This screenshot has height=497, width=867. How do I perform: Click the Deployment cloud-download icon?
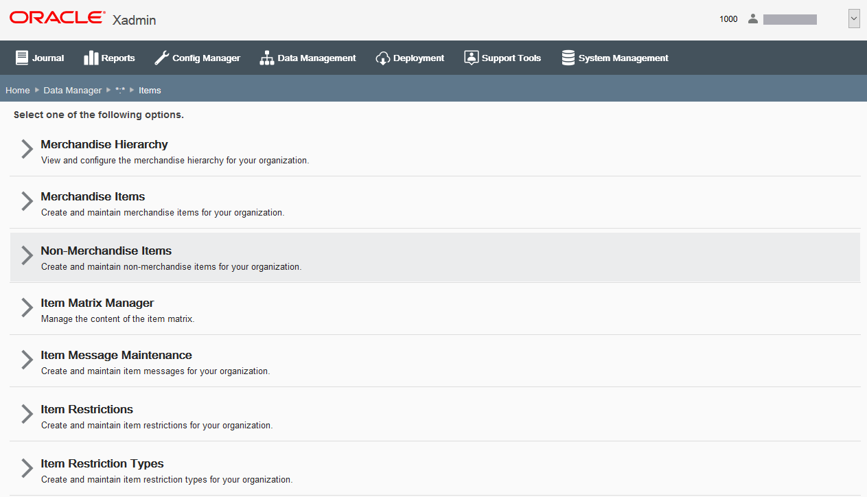coord(382,58)
